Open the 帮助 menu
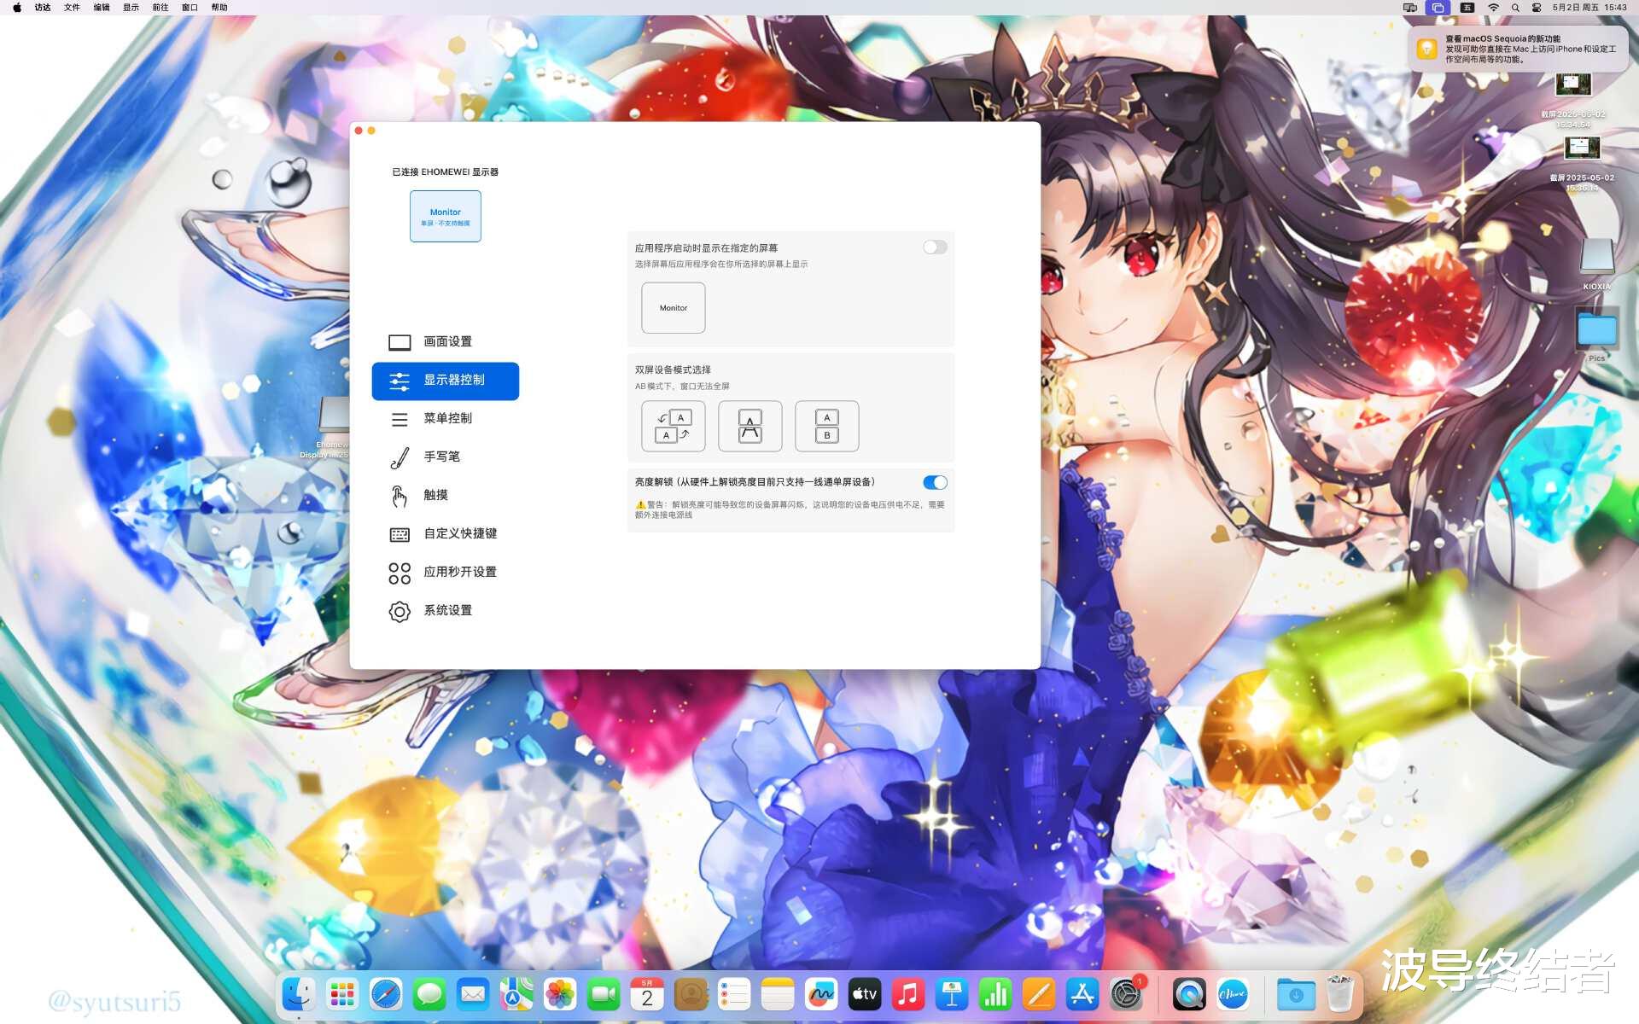This screenshot has width=1639, height=1024. tap(219, 8)
